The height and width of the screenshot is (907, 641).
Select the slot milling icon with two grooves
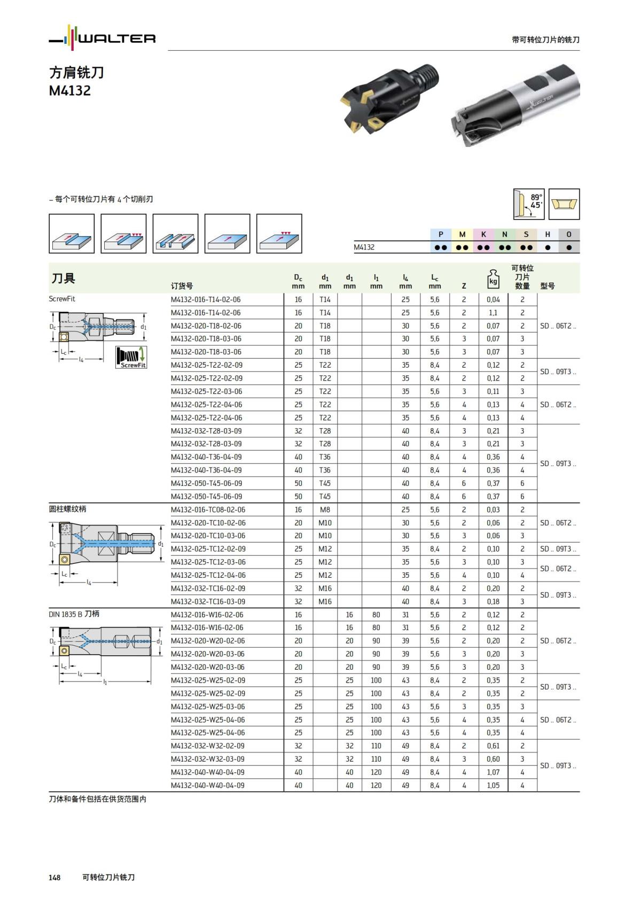(x=175, y=234)
